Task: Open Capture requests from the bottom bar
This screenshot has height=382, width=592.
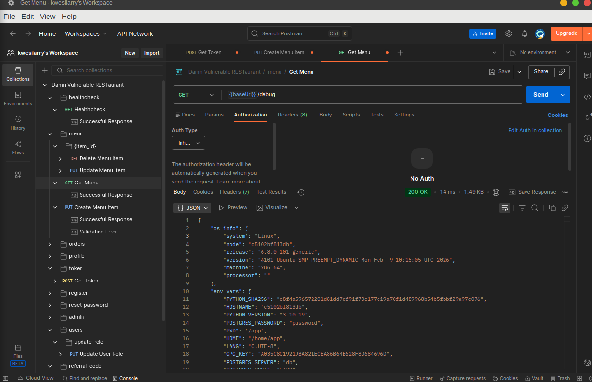Action: tap(463, 378)
